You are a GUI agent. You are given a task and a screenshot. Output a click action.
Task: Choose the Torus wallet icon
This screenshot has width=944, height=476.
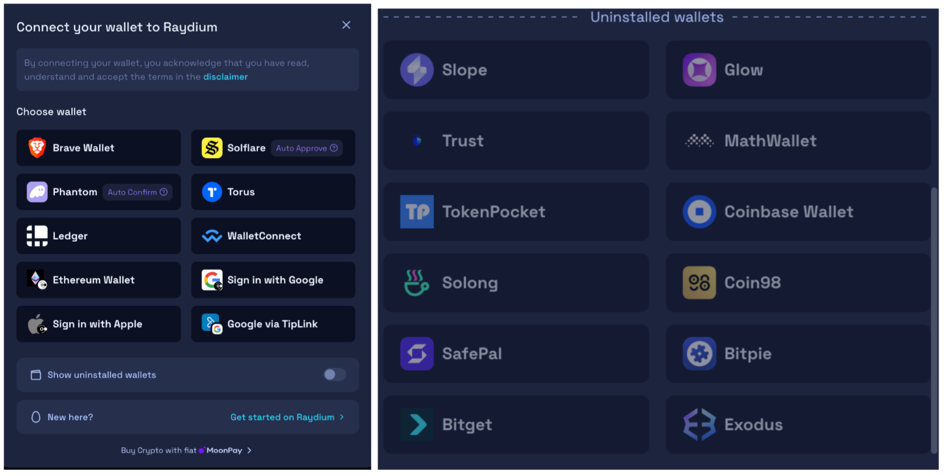tap(212, 192)
